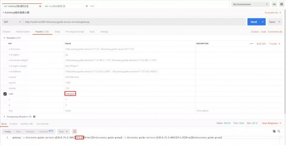Enable the n-d-address header checkbox
The image size is (286, 145).
pos(5,72)
